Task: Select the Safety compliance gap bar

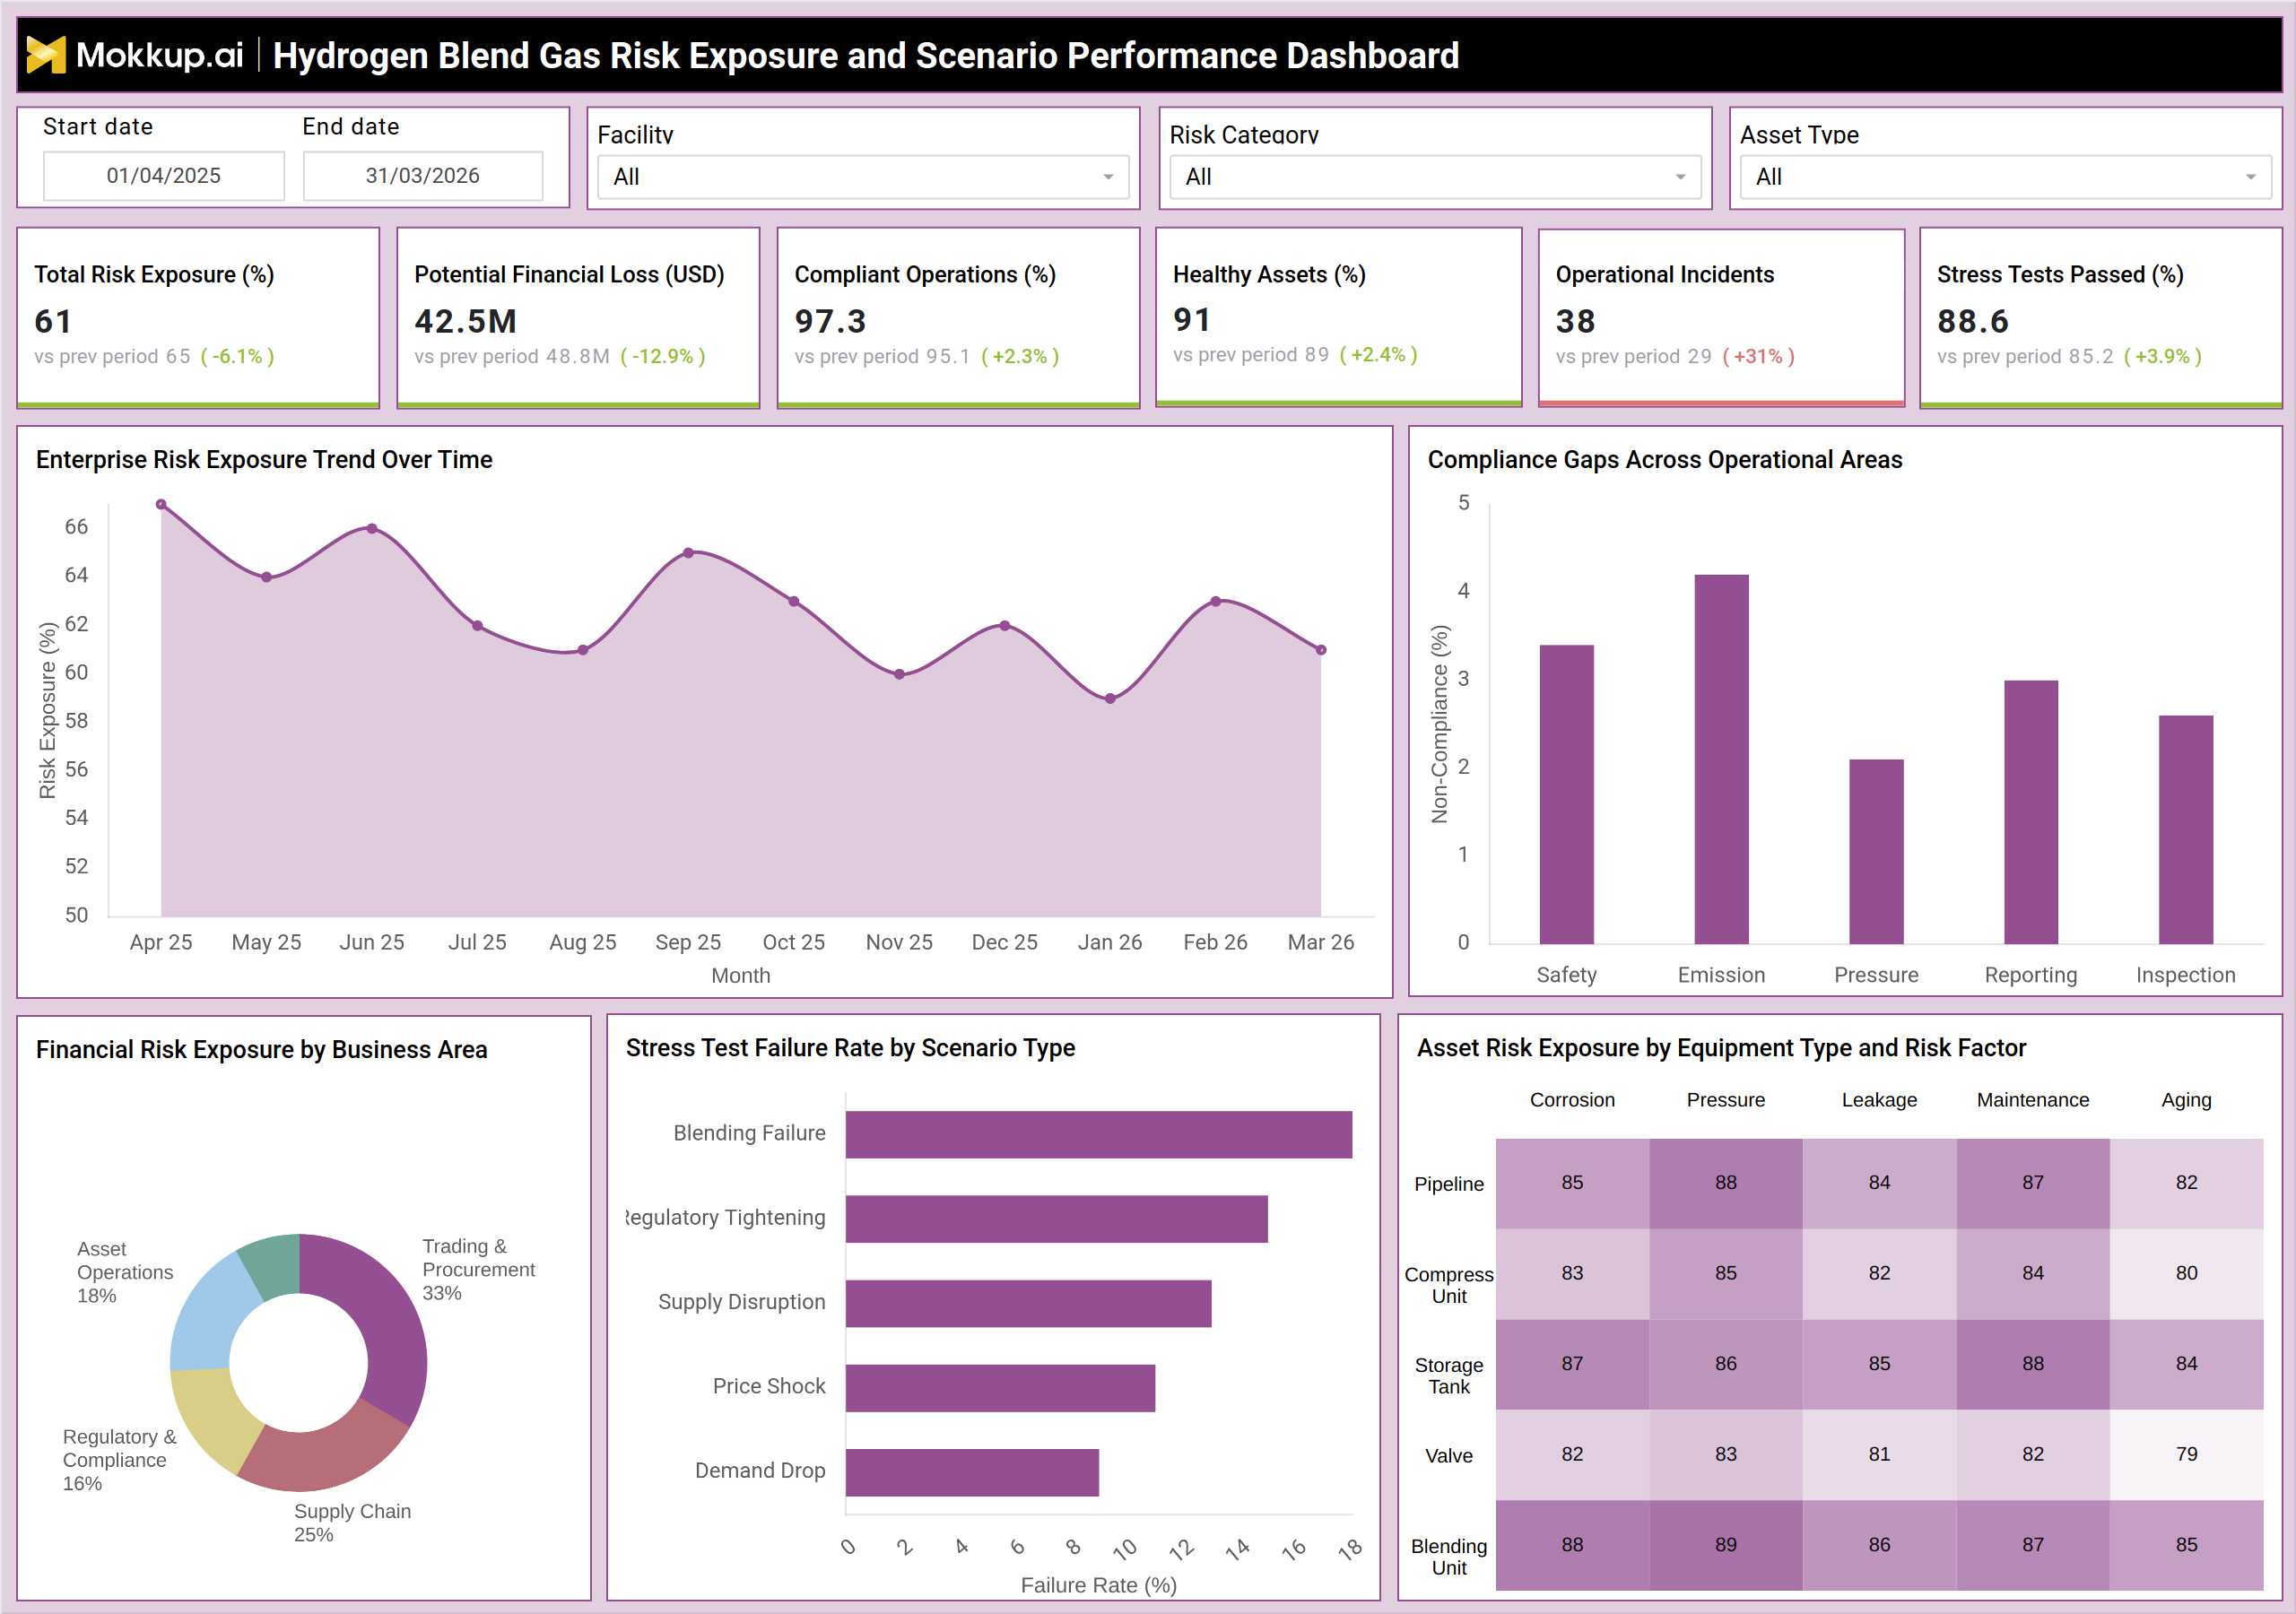Action: 1566,794
